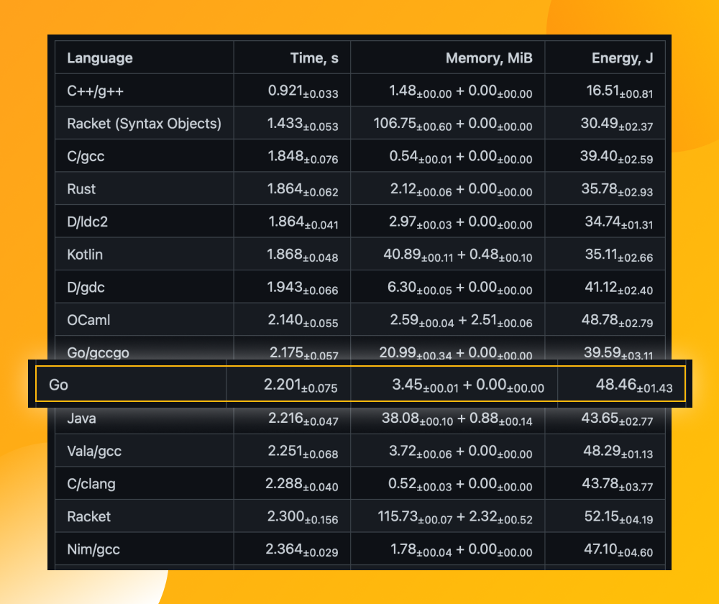The image size is (719, 604).
Task: Select the highlighted Go row label
Action: [x=59, y=385]
